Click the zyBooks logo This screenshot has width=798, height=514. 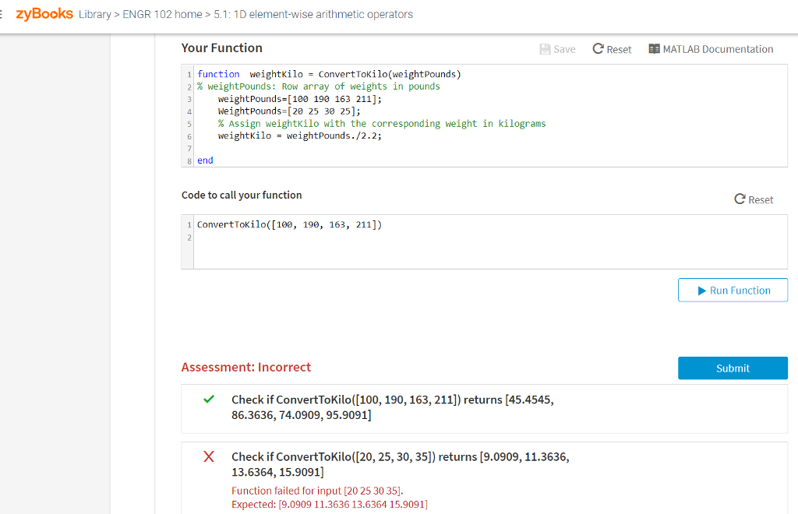[x=43, y=13]
